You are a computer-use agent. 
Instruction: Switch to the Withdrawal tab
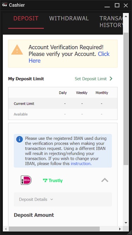pos(69,18)
